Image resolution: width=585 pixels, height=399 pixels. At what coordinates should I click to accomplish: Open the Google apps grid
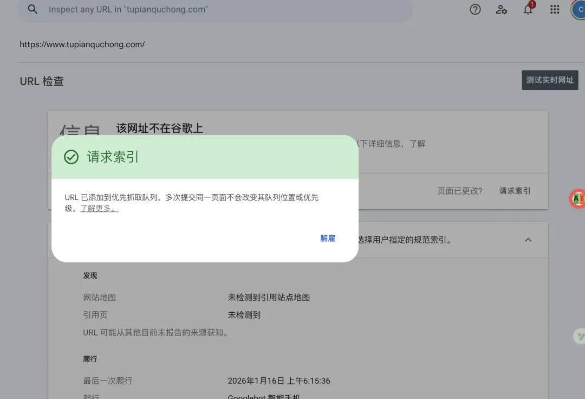(555, 9)
